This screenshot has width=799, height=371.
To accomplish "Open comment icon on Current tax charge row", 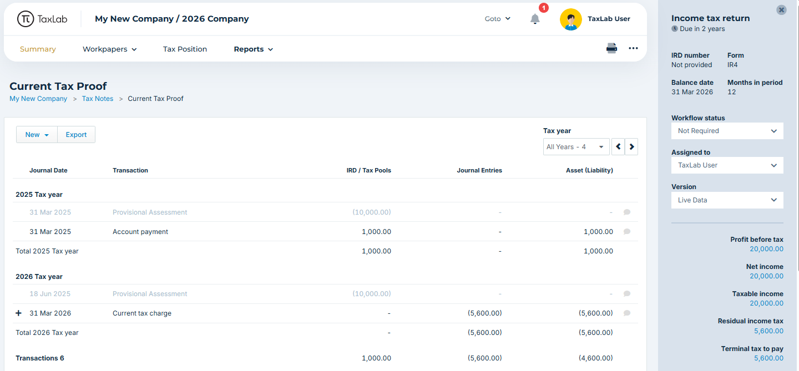I will (627, 313).
